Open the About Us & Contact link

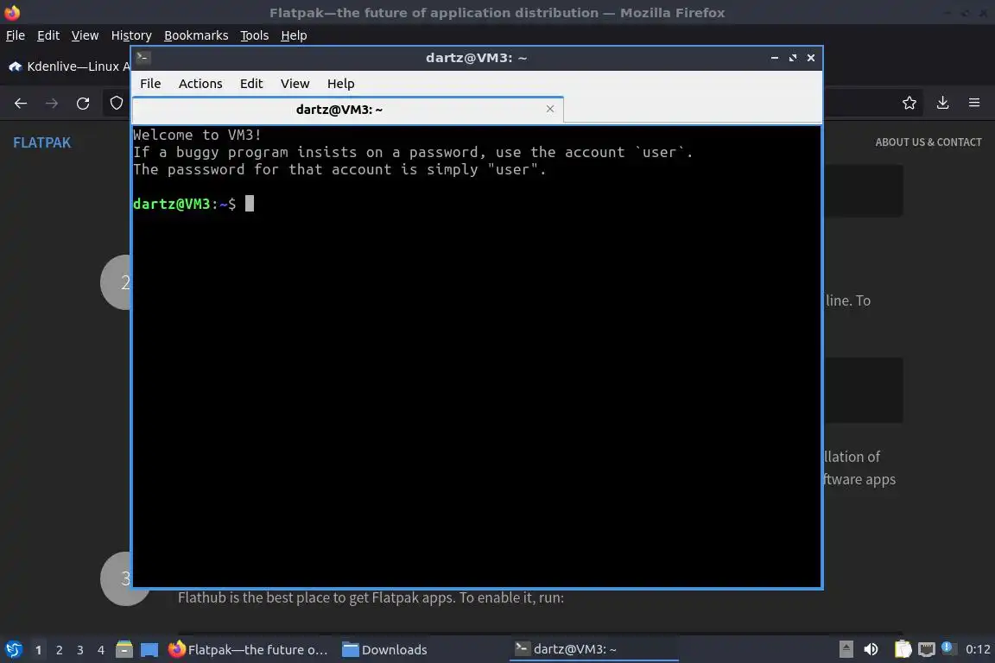[x=928, y=142]
